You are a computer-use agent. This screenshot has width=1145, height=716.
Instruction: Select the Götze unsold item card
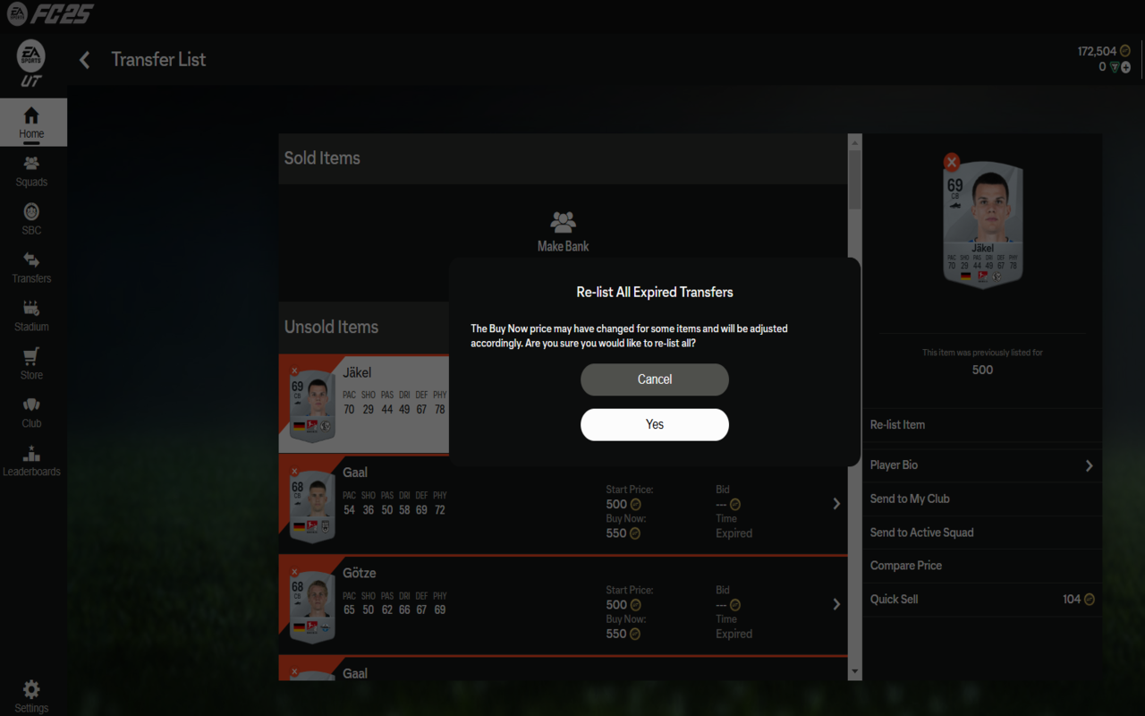[x=310, y=606]
